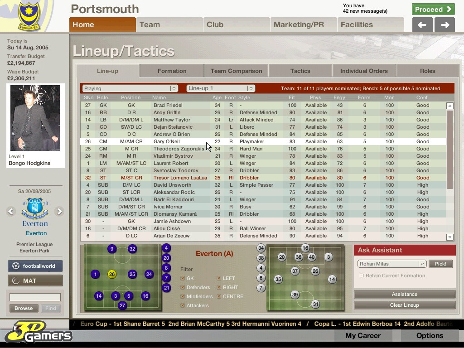Image resolution: width=464 pixels, height=348 pixels.
Task: Toggle the Attackers filter checkbox
Action: tap(183, 305)
